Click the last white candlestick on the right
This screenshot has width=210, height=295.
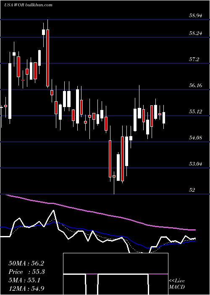click(x=164, y=117)
